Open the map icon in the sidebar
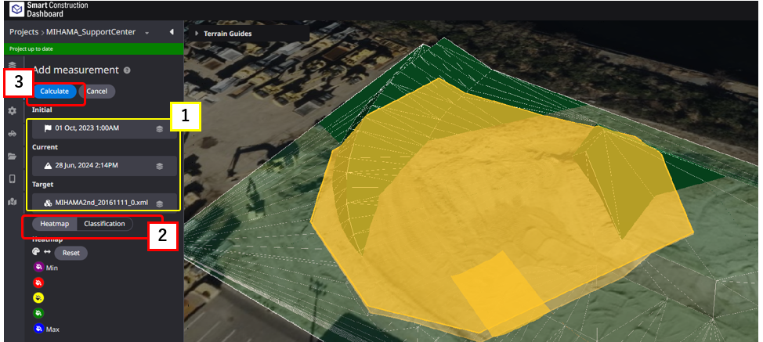This screenshot has width=763, height=342. 12,201
